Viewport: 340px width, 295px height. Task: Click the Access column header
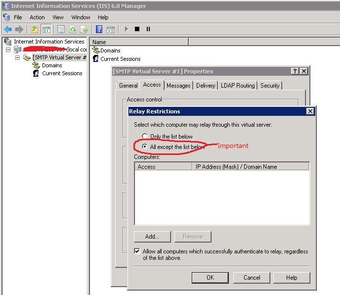163,167
